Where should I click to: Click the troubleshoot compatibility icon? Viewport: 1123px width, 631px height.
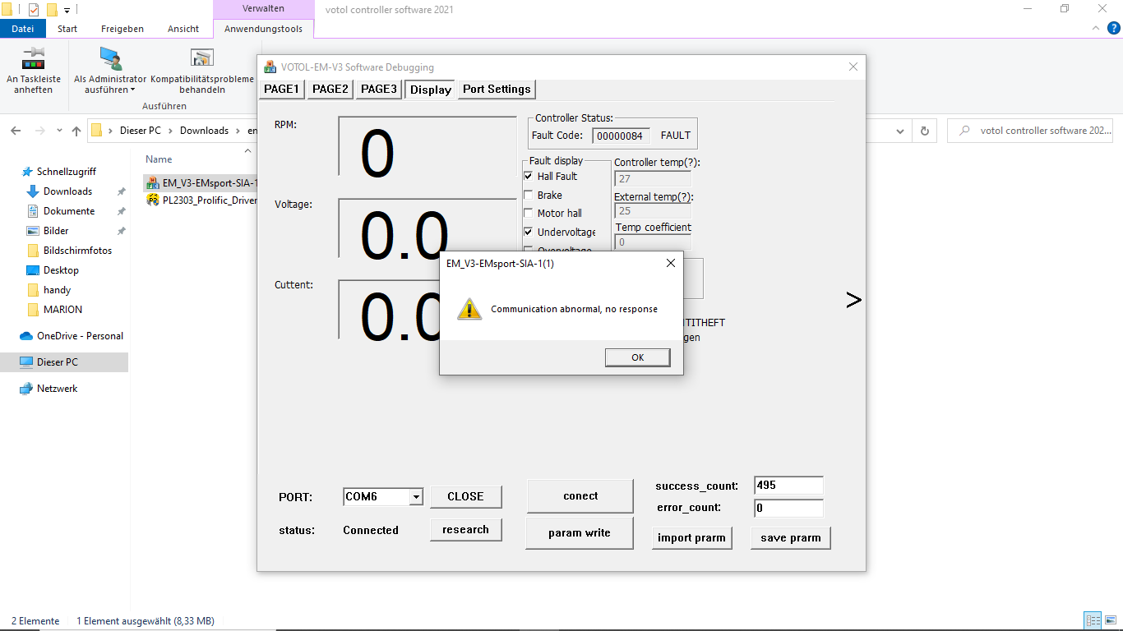tap(202, 59)
